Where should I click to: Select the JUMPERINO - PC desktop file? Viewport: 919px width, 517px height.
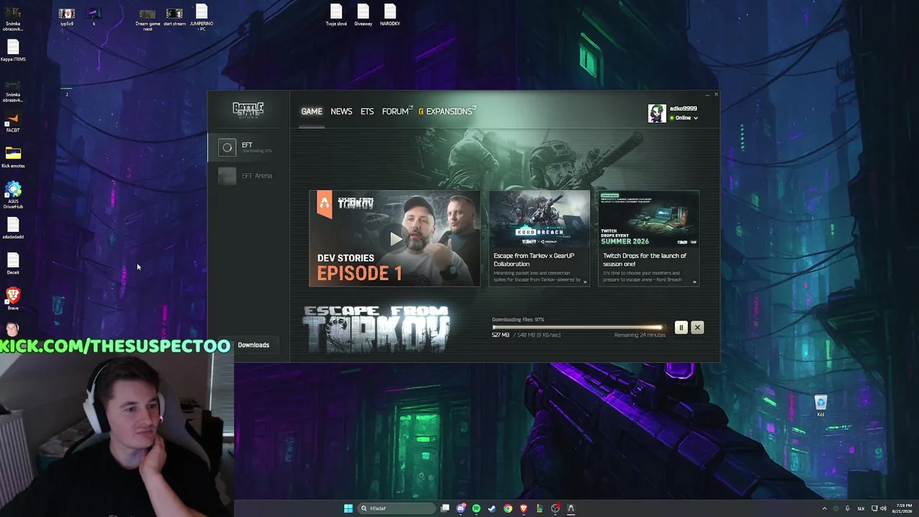[202, 18]
